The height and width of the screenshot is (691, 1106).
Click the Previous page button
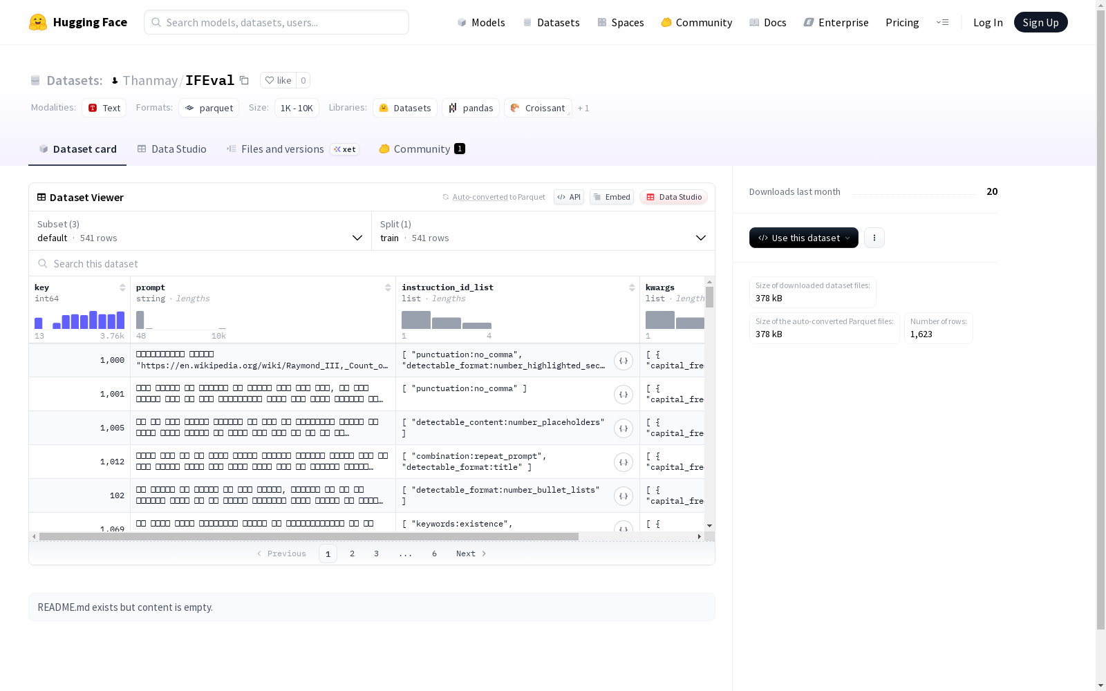pyautogui.click(x=281, y=553)
